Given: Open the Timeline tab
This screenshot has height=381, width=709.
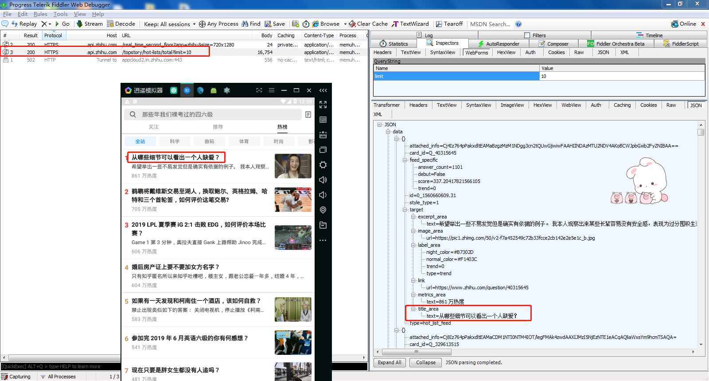Looking at the screenshot, I should [x=650, y=35].
